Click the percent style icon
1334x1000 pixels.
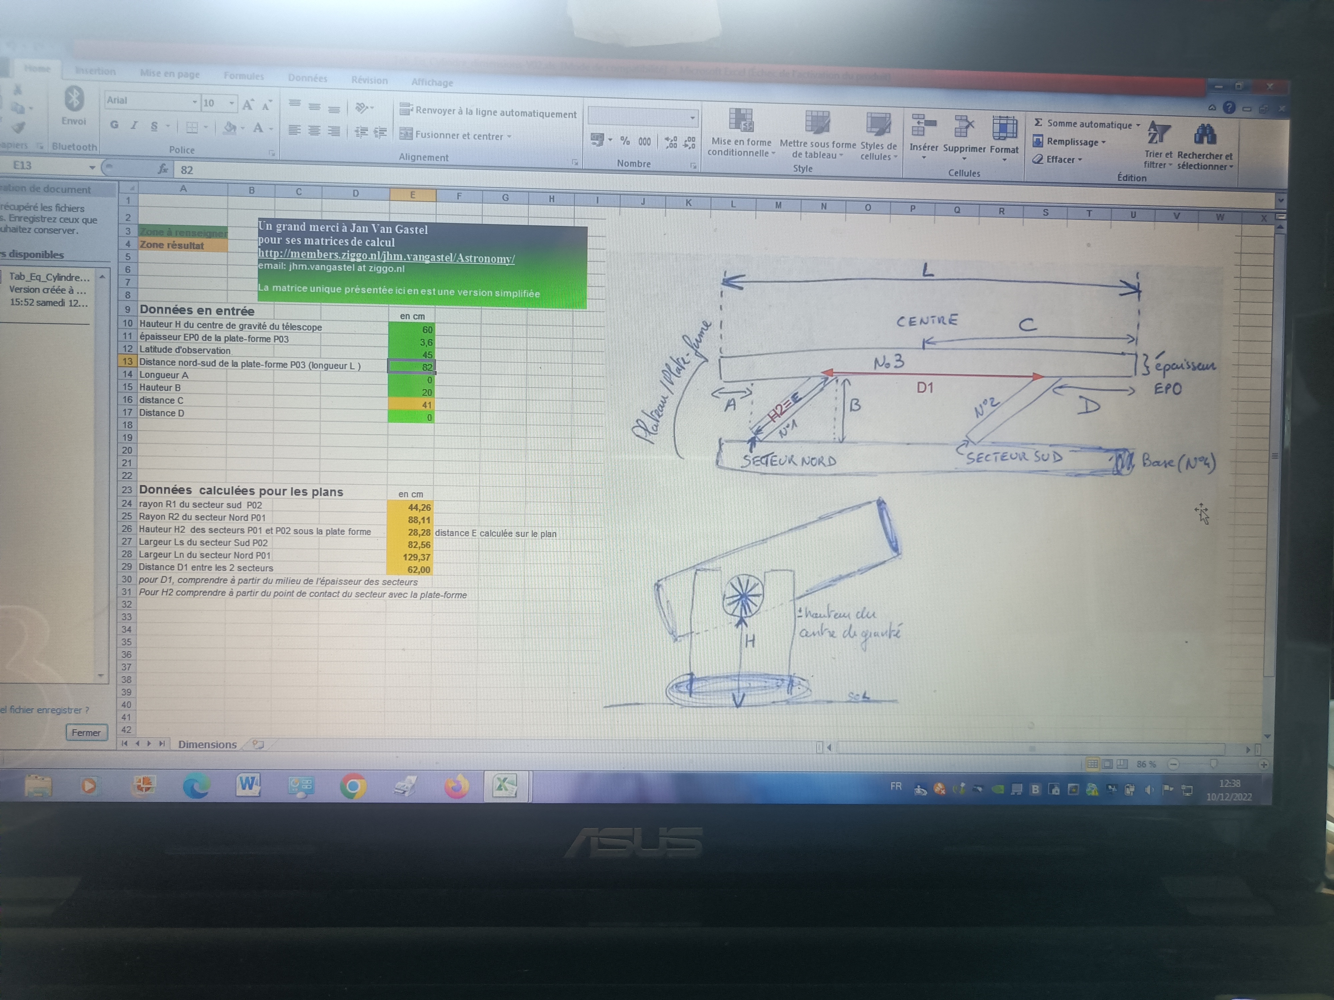(x=625, y=141)
